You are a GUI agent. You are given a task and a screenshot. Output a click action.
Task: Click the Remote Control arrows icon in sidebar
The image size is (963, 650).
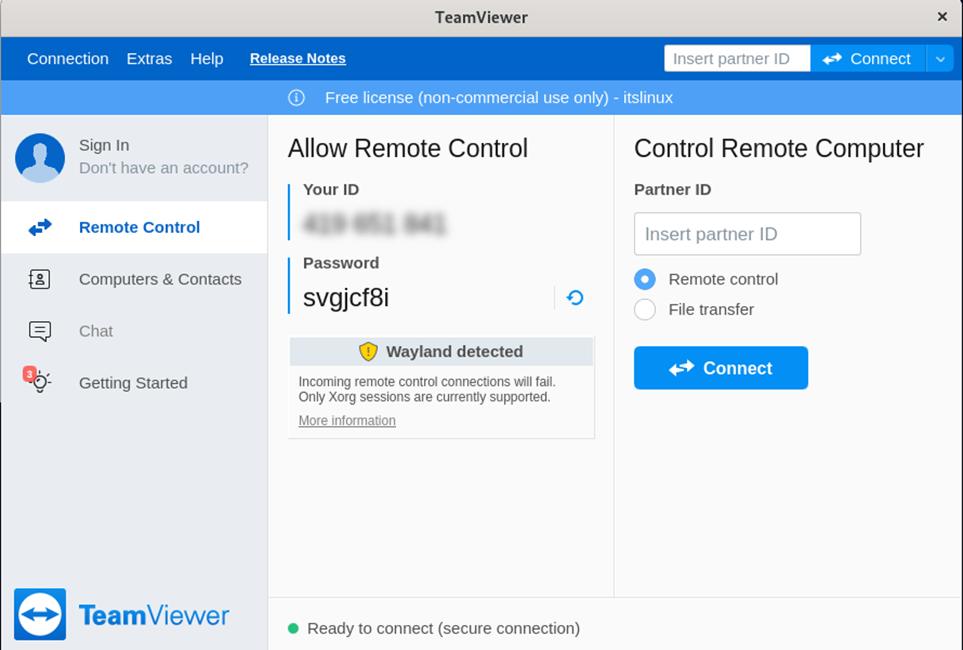40,227
